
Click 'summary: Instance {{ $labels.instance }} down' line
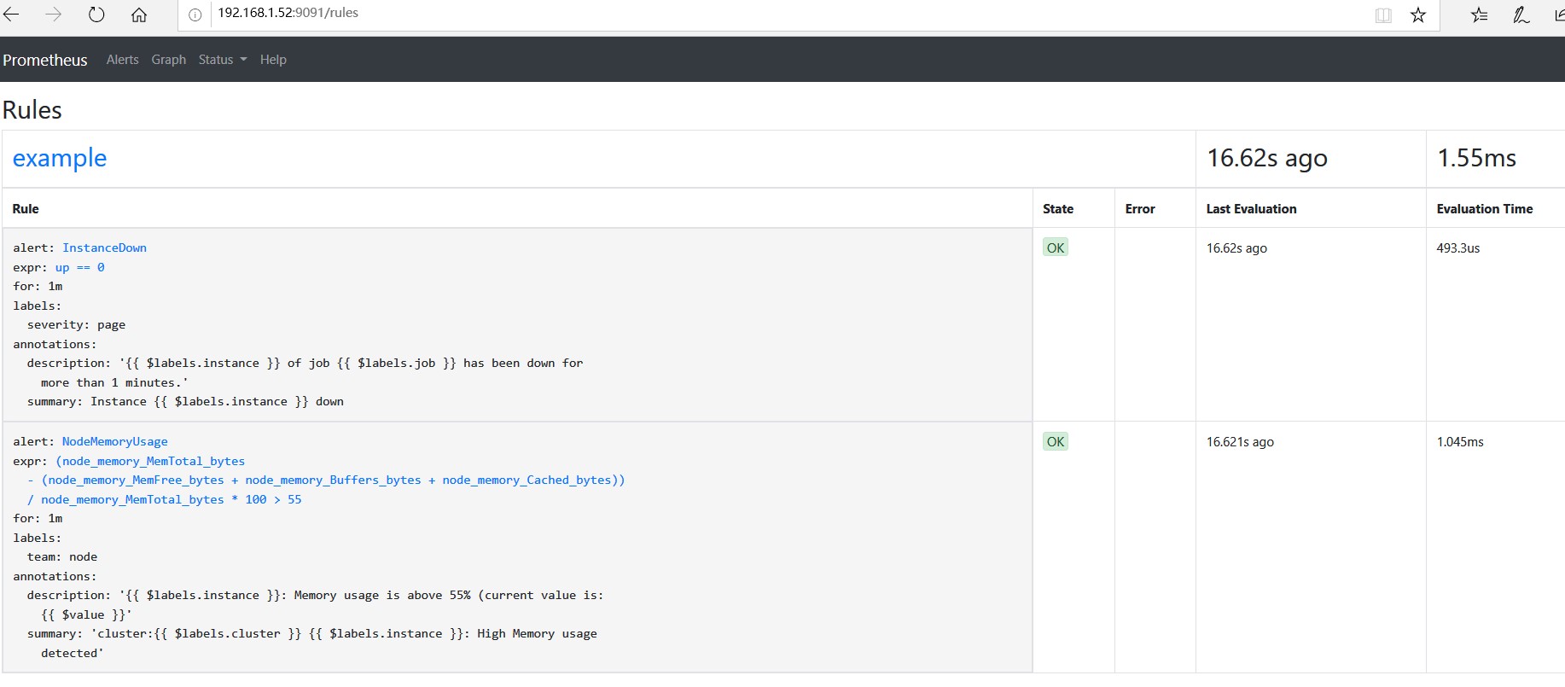tap(185, 402)
